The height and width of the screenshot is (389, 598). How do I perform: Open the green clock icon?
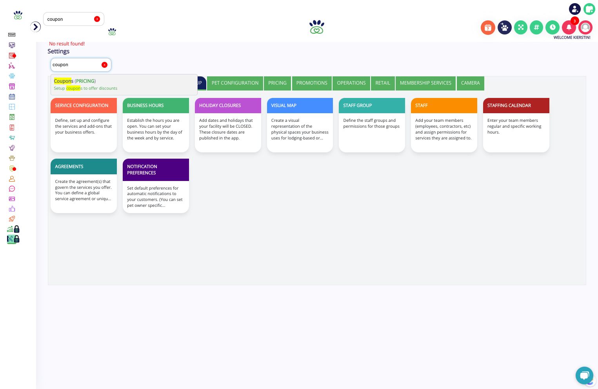[x=553, y=27]
